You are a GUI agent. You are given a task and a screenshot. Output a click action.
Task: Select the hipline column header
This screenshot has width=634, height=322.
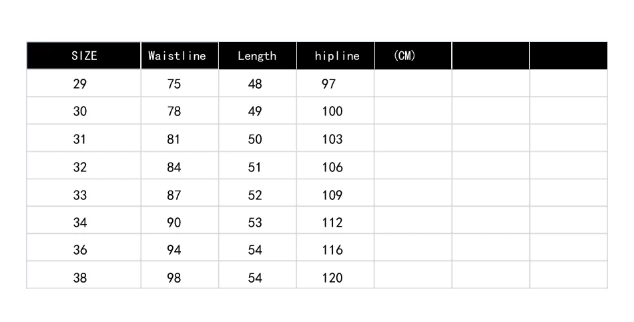click(x=337, y=56)
